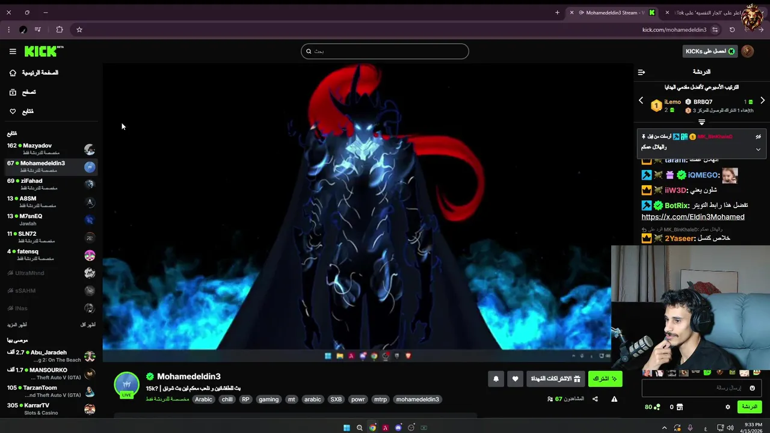
Task: Open M7snEQ channel in sidebar
Action: coord(51,220)
